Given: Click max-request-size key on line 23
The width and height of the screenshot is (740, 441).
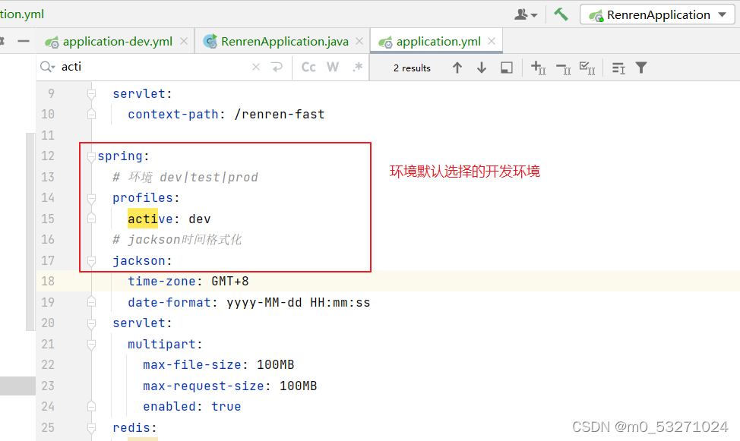Looking at the screenshot, I should 204,386.
